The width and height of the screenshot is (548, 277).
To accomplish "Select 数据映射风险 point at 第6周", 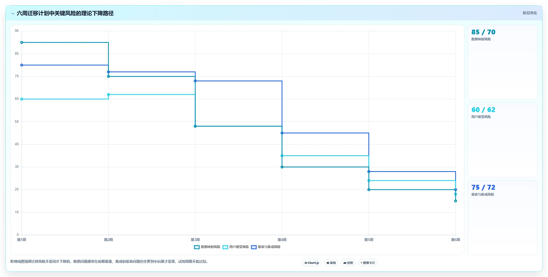I will (456, 201).
